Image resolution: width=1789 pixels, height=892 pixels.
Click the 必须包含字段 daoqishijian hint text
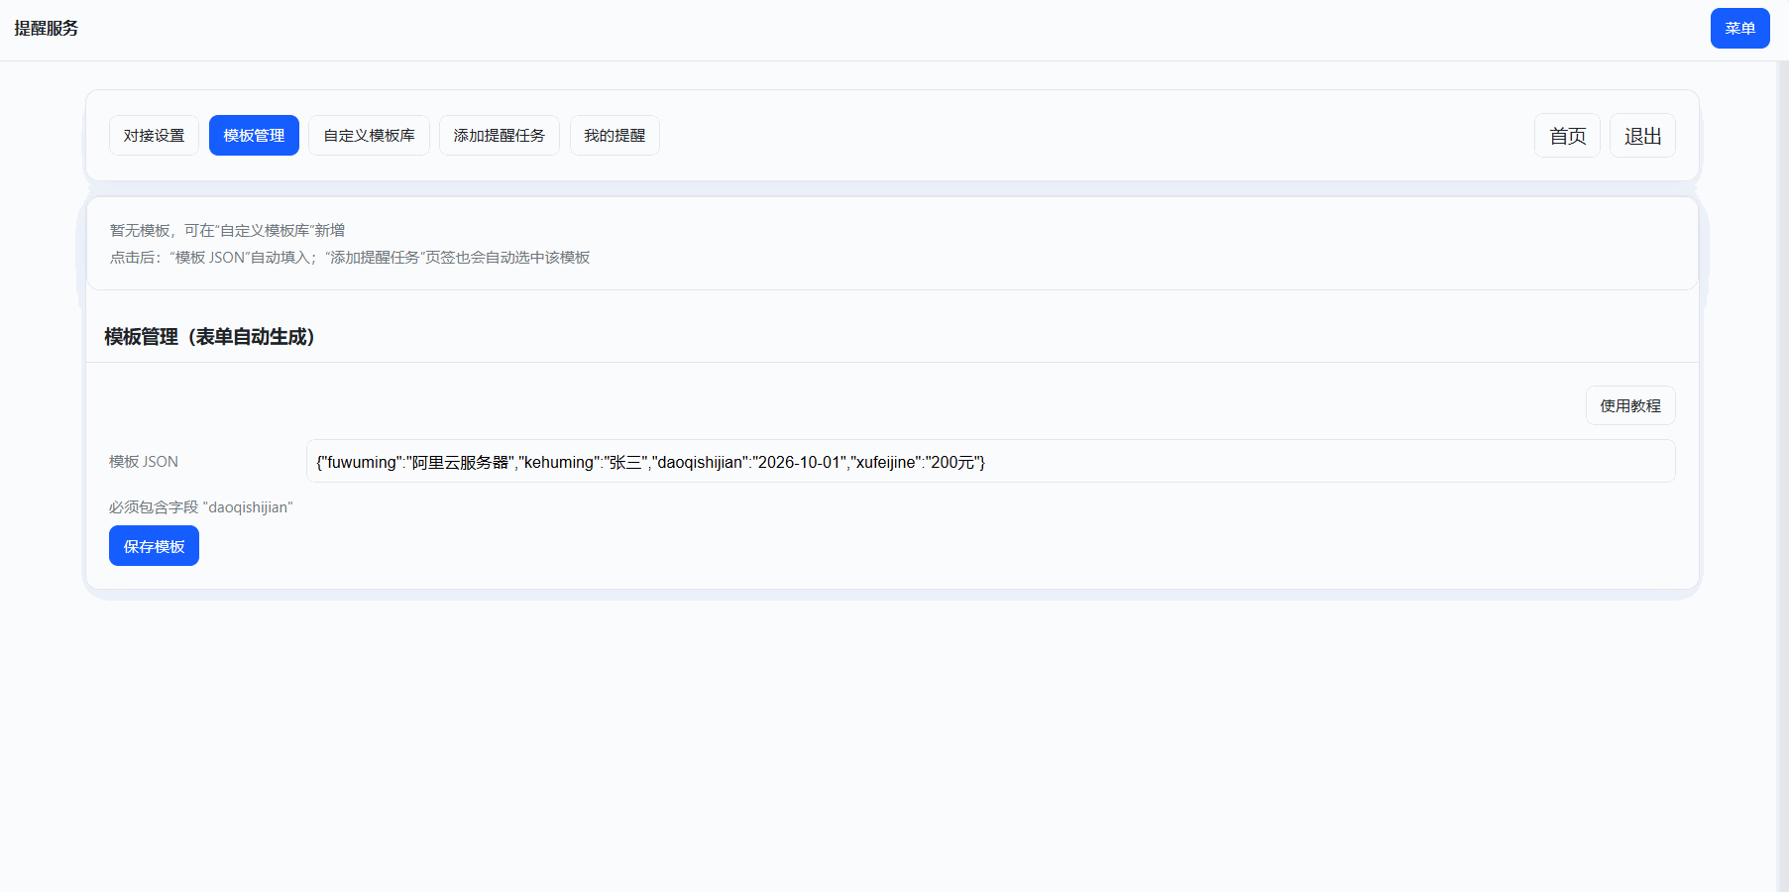pyautogui.click(x=201, y=507)
